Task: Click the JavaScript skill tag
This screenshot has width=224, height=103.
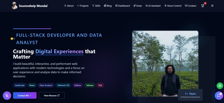Action: click(x=19, y=85)
